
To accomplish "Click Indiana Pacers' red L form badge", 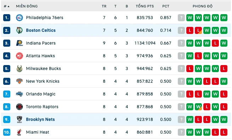I will pyautogui.click(x=215, y=43).
